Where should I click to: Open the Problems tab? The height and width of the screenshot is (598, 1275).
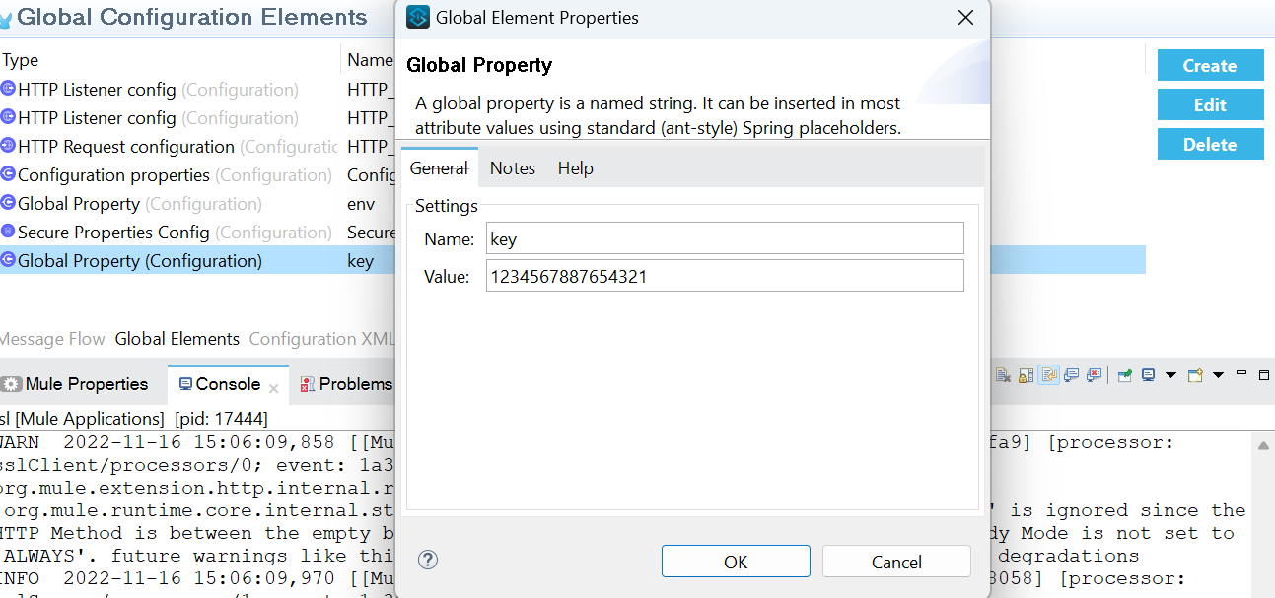click(x=345, y=384)
